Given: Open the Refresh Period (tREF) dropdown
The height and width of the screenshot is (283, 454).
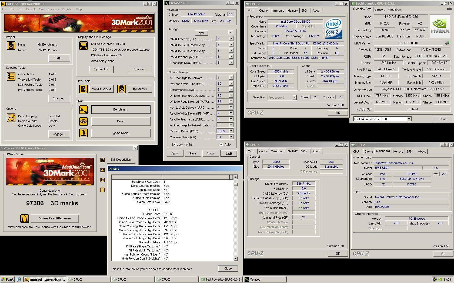Looking at the screenshot, I should tap(231, 131).
